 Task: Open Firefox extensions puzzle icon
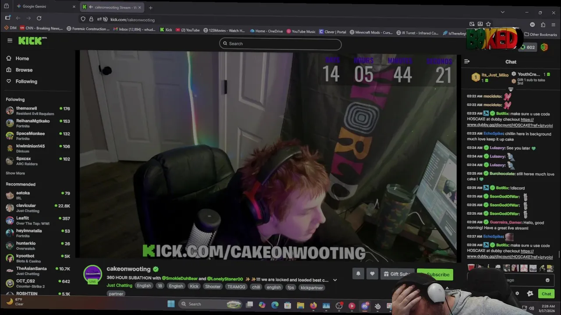click(x=543, y=24)
